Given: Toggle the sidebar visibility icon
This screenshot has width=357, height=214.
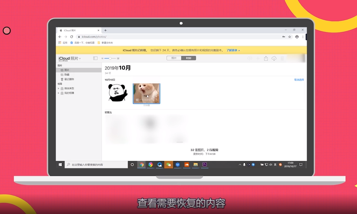Looking at the screenshot, I should (95, 58).
